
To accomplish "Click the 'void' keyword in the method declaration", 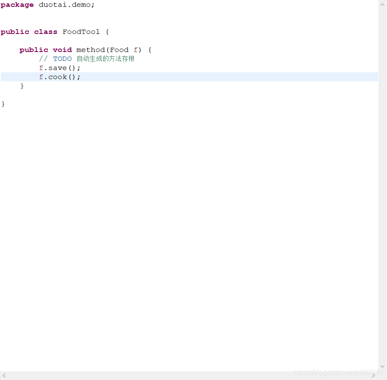I will [x=62, y=50].
